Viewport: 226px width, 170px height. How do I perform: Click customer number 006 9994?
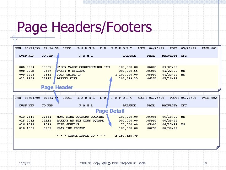tap(27, 67)
